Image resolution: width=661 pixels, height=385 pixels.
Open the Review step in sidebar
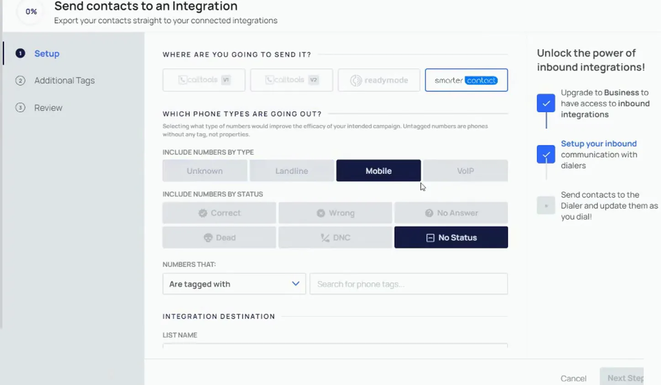pyautogui.click(x=48, y=108)
